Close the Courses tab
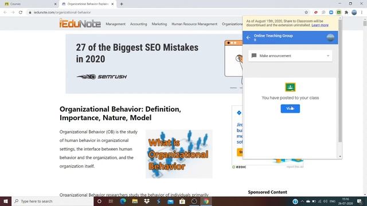The width and height of the screenshot is (367, 206). 55,4
